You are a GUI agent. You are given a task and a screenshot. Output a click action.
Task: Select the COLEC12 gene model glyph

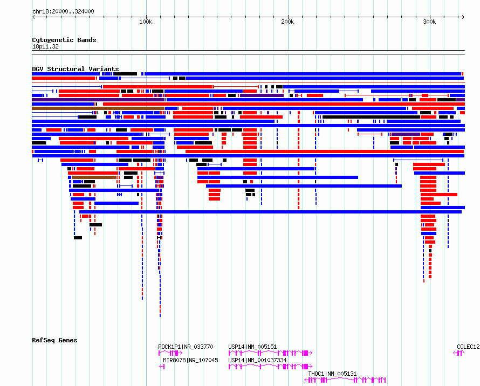[459, 353]
